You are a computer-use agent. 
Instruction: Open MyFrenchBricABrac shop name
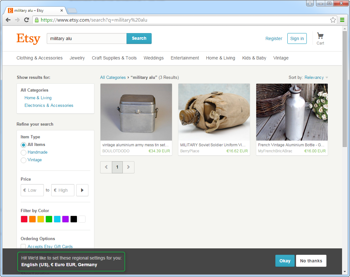[x=275, y=151]
